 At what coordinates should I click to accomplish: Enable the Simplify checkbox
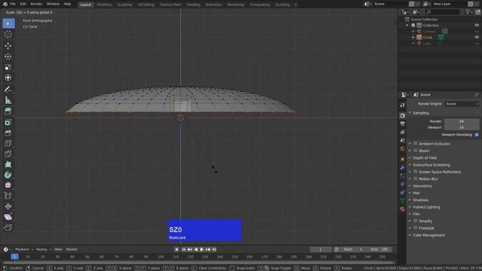point(415,221)
